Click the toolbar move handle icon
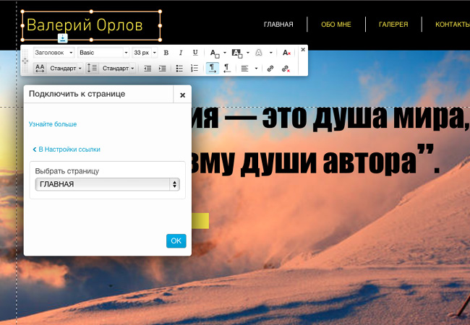The width and height of the screenshot is (470, 325). 25,61
